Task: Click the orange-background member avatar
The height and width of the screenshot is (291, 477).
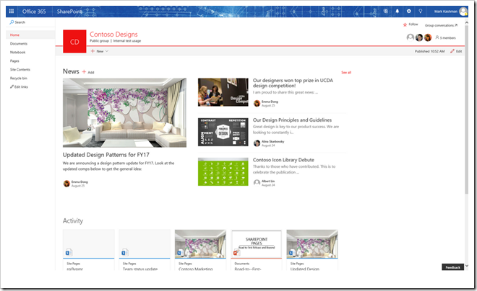Action: [x=428, y=37]
